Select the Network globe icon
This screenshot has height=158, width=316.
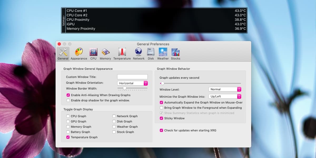[139, 52]
